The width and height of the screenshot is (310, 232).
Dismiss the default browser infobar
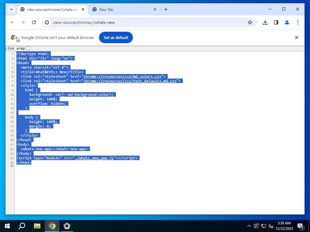pyautogui.click(x=297, y=37)
